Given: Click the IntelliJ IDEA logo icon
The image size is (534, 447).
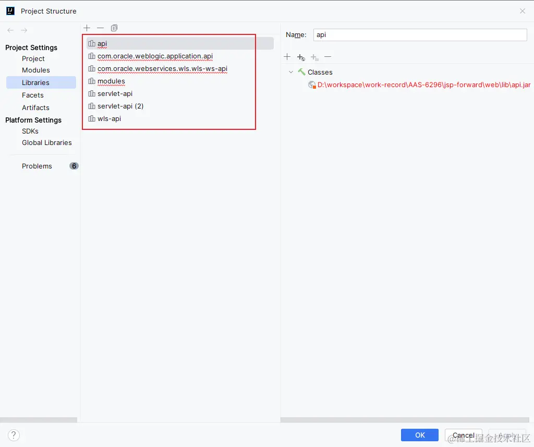Looking at the screenshot, I should [10, 11].
